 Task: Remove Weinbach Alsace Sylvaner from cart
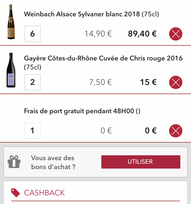175,34
